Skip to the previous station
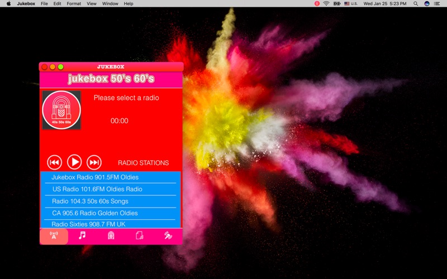 (x=54, y=162)
